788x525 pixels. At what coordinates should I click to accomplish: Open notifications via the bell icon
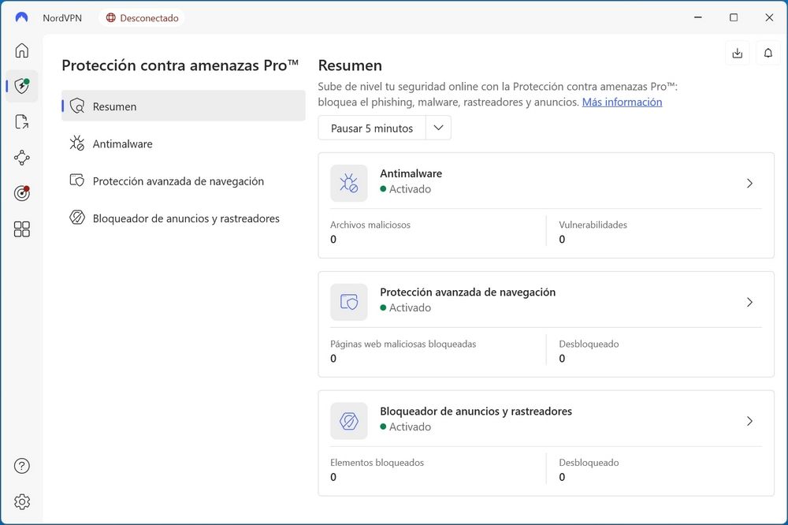(768, 52)
